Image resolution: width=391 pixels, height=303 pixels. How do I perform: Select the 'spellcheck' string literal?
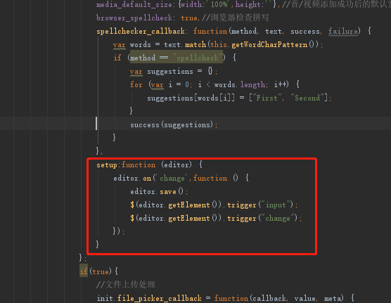(x=197, y=58)
